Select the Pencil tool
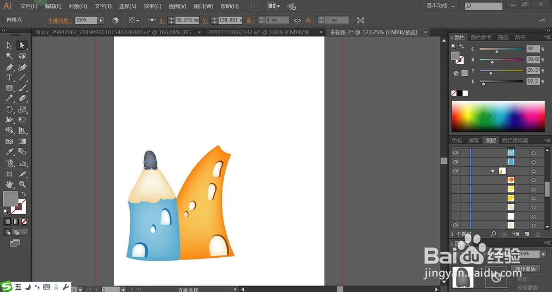This screenshot has width=552, height=292. [x=9, y=99]
